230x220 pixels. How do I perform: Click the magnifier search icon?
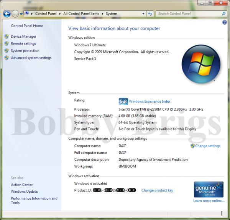pyautogui.click(x=223, y=14)
